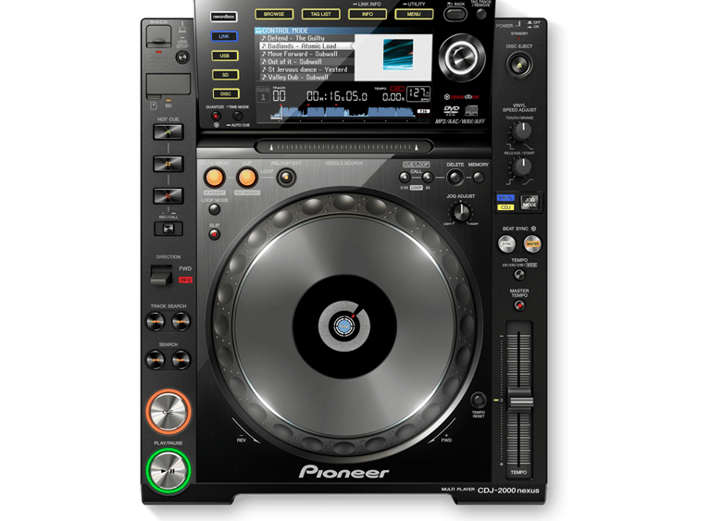
Task: Click the TEMPO range button
Action: tap(519, 274)
